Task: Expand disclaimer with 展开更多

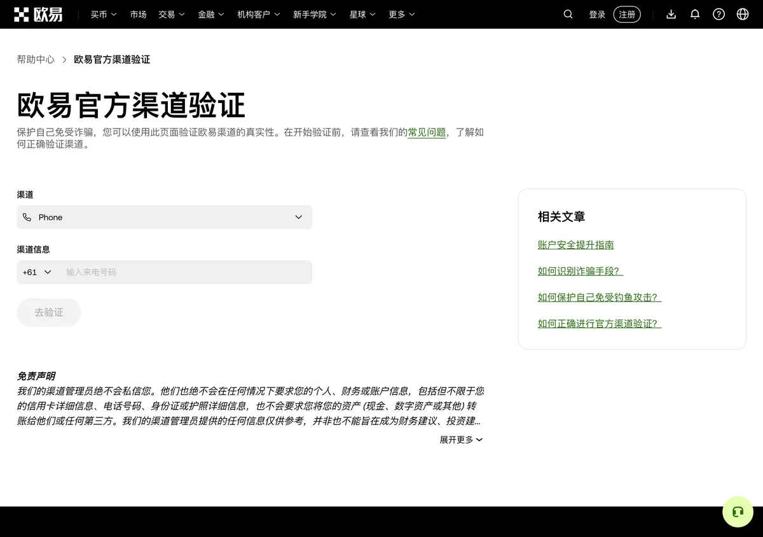Action: 462,440
